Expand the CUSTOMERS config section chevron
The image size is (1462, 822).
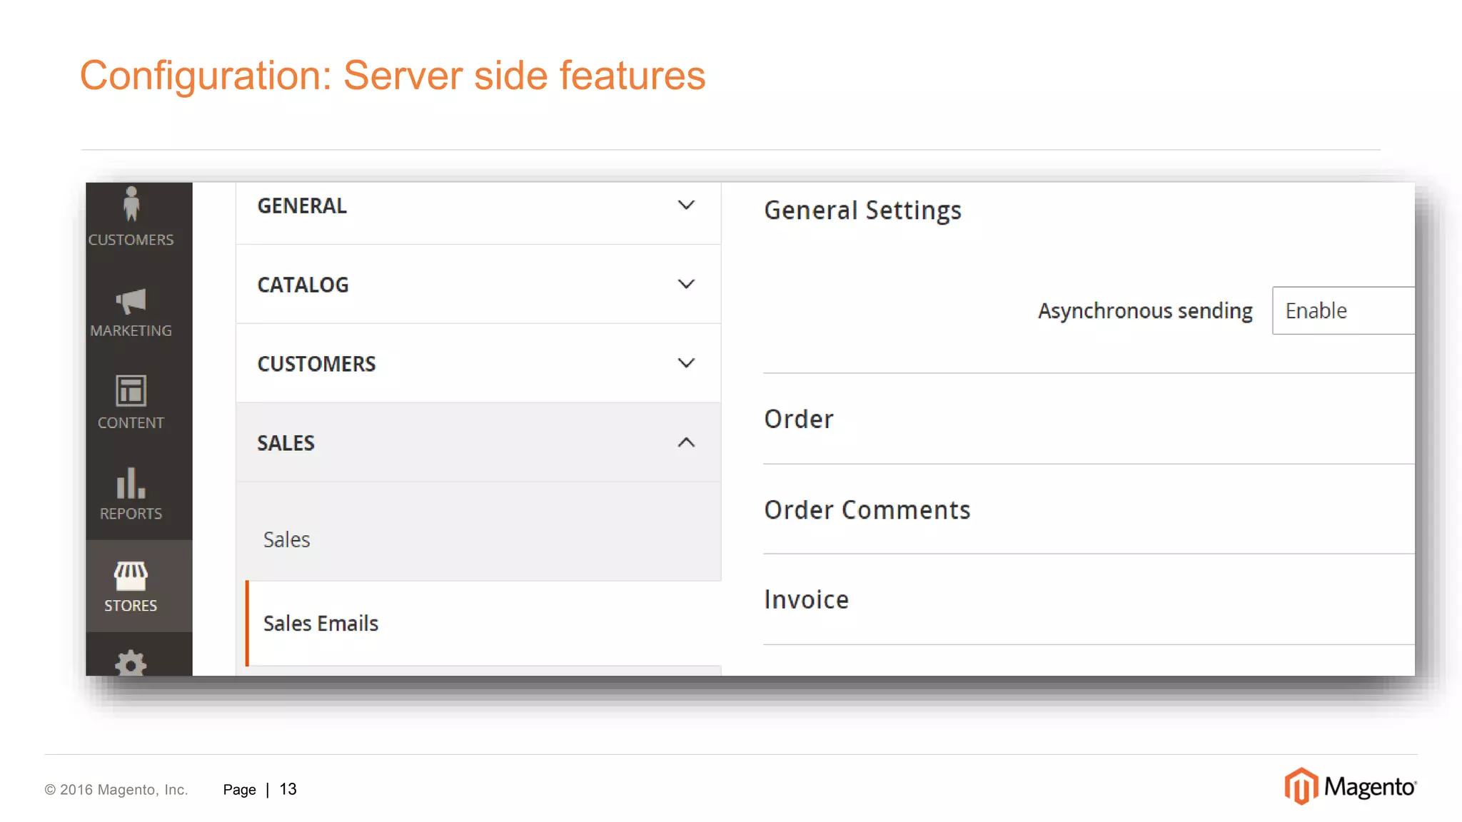tap(686, 363)
